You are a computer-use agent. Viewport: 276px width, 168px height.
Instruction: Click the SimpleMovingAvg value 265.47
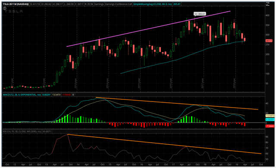(177, 4)
